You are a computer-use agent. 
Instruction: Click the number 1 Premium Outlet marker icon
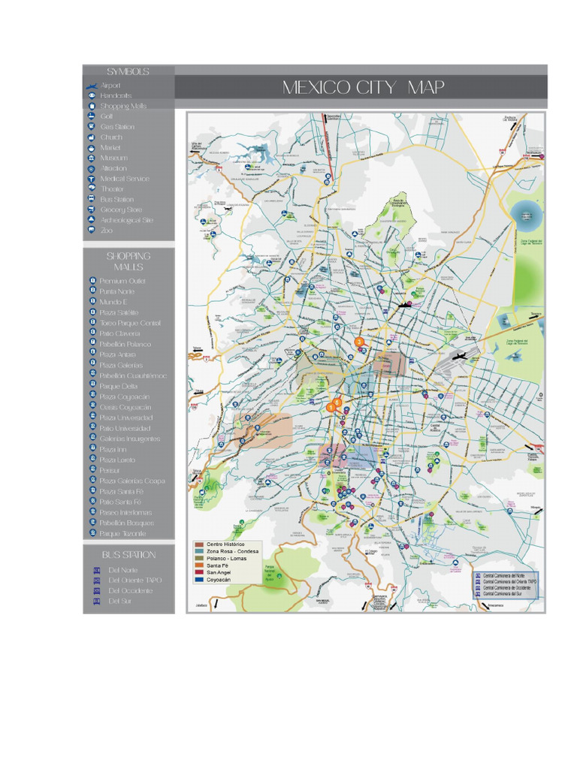pyautogui.click(x=92, y=281)
